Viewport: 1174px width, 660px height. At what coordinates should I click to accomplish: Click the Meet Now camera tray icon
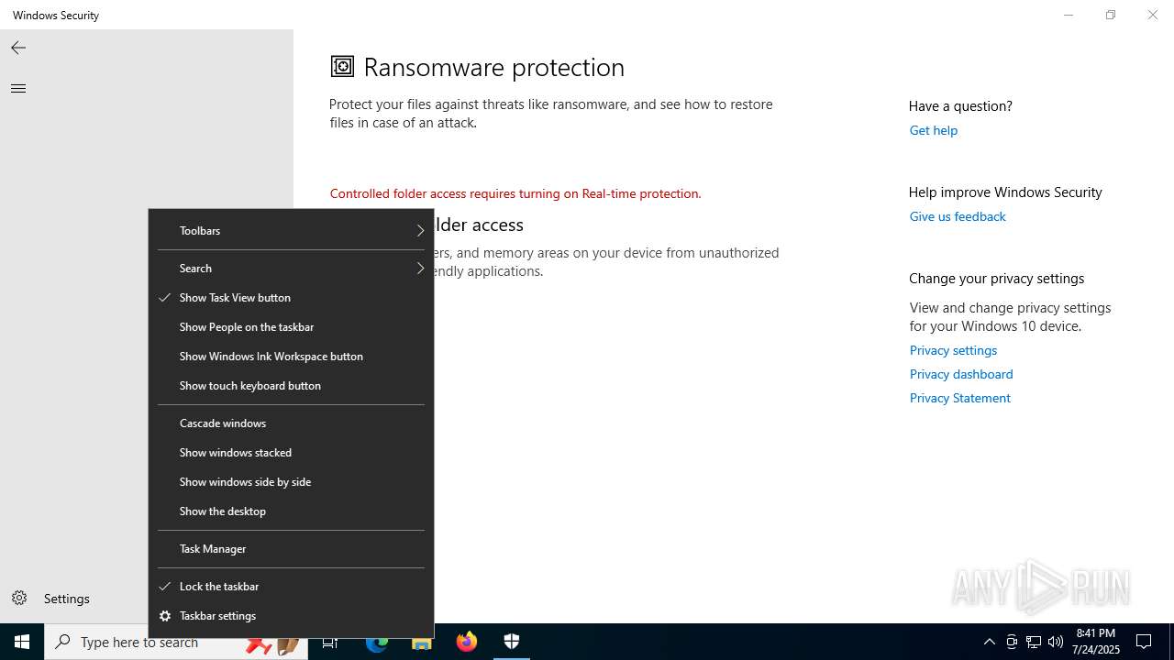(x=1012, y=642)
